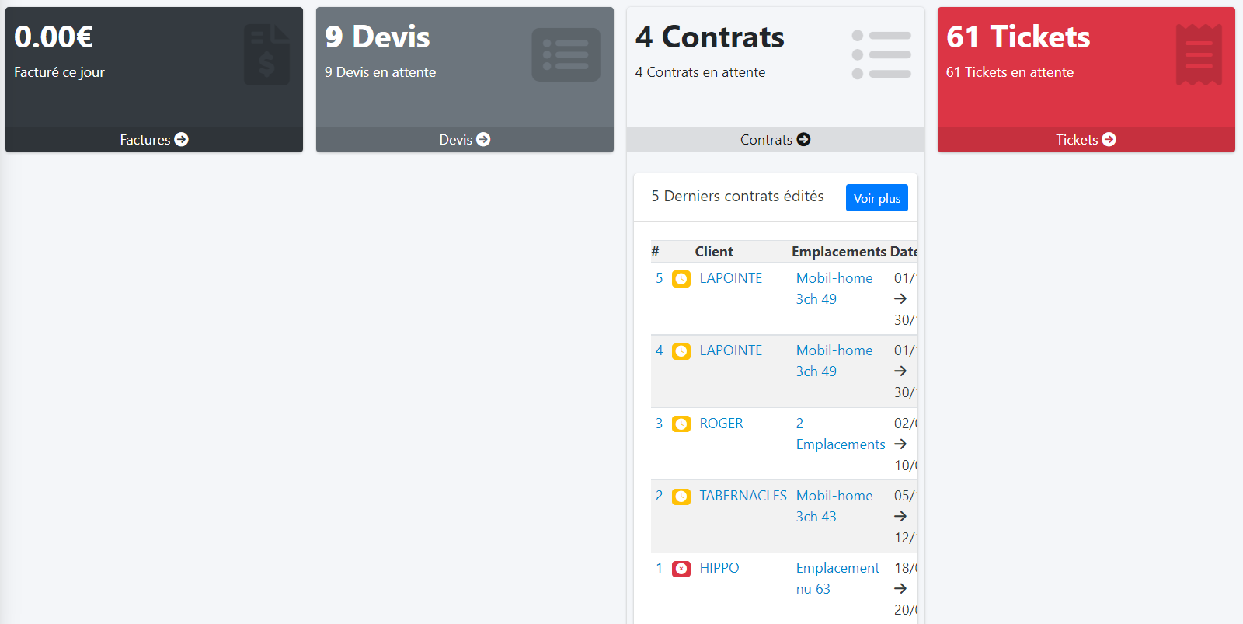This screenshot has width=1243, height=624.
Task: Open client HIPPO link
Action: coord(719,568)
